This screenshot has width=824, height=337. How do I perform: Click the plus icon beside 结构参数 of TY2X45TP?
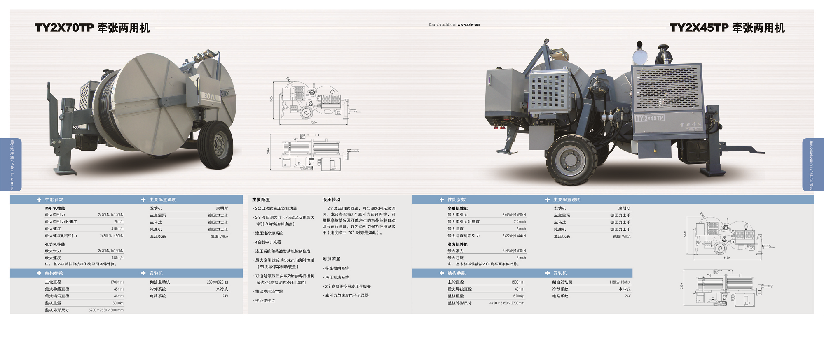pos(442,273)
